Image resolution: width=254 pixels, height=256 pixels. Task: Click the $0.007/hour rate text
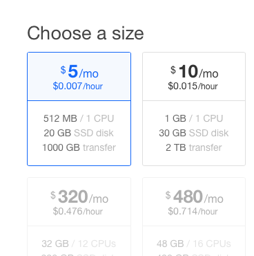(78, 86)
